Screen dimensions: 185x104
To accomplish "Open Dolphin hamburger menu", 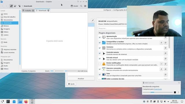I will tap(85, 6).
